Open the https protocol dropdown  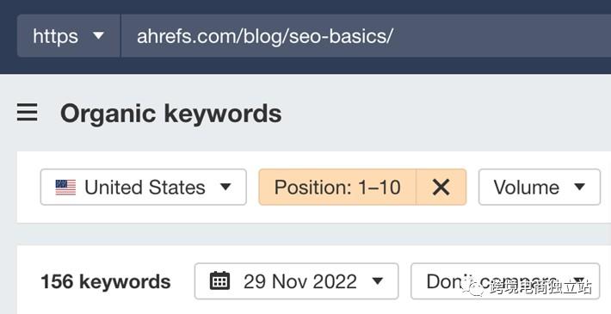pyautogui.click(x=69, y=36)
